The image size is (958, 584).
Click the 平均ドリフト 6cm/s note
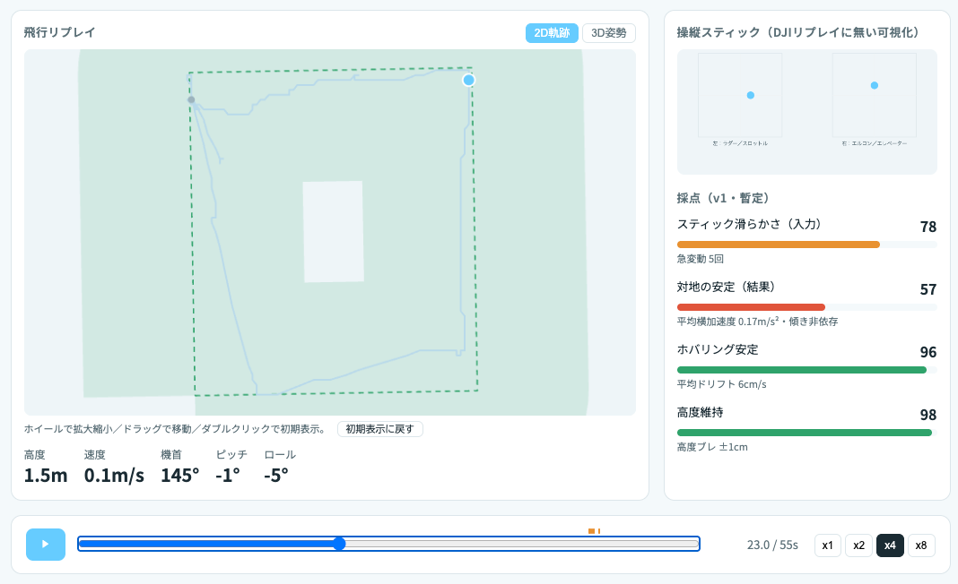[721, 384]
